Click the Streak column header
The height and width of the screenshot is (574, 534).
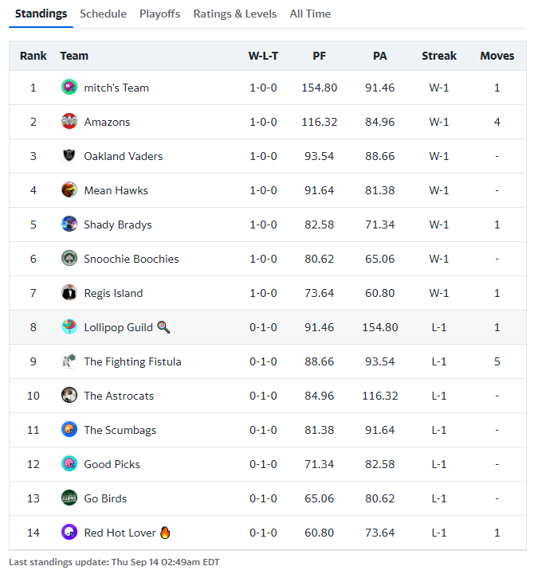point(439,56)
